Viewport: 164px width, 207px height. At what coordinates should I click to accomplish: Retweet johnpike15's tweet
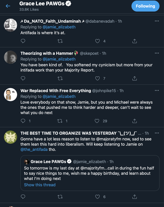(x=60, y=121)
